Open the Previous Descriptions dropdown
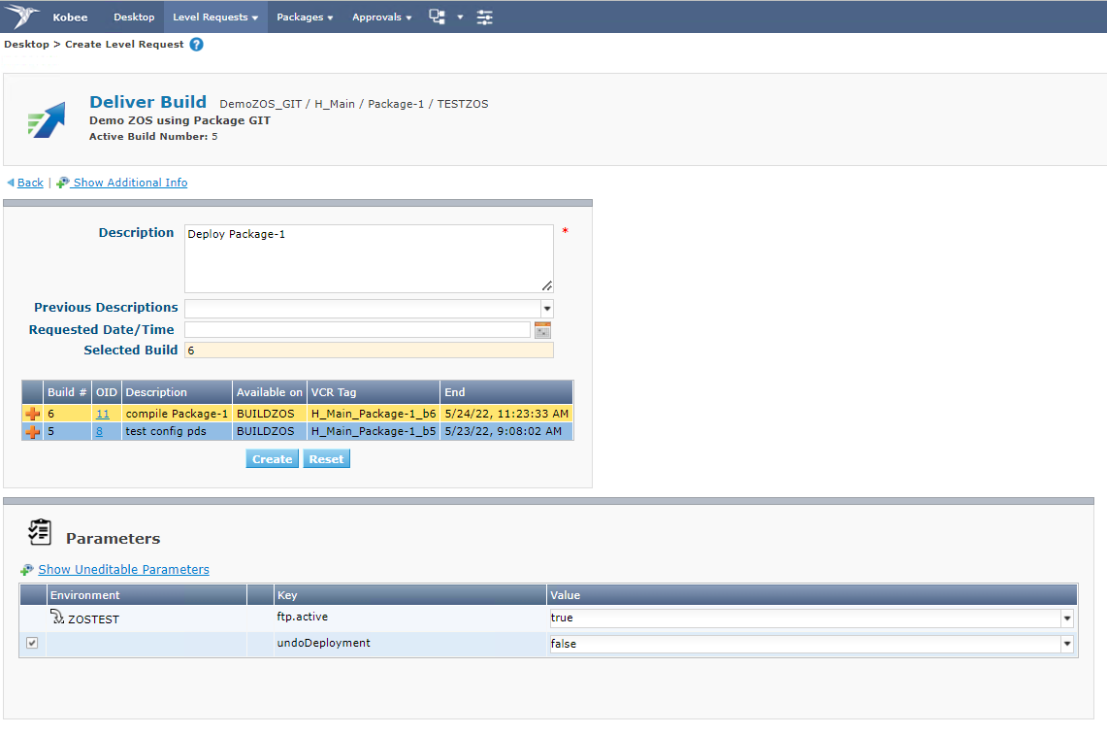 (546, 308)
